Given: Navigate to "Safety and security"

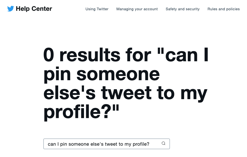Looking at the screenshot, I should coord(182,9).
